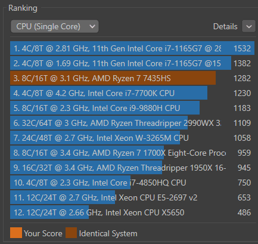258x244 pixels.
Task: Click the score value 1382
Action: click(242, 63)
